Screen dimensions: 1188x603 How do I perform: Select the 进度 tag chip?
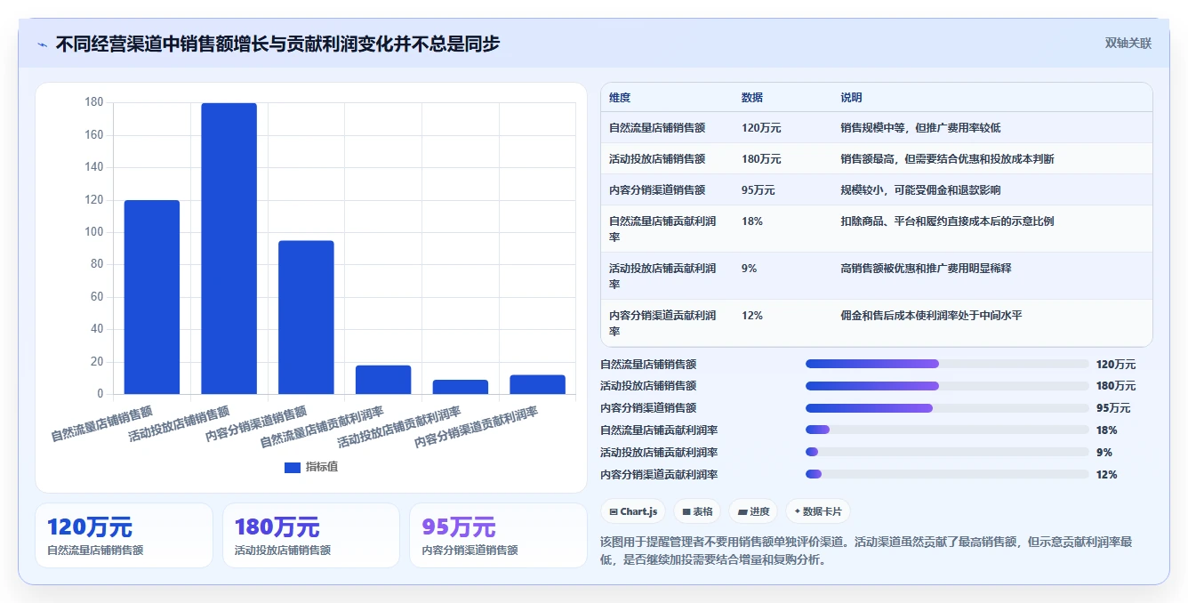coord(753,511)
